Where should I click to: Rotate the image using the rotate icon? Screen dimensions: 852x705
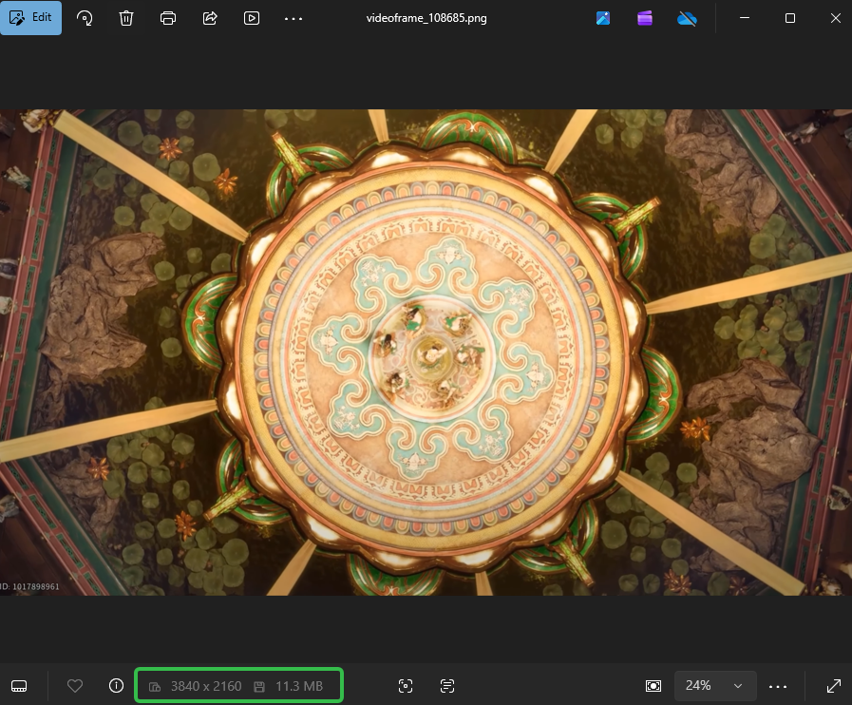coord(85,18)
